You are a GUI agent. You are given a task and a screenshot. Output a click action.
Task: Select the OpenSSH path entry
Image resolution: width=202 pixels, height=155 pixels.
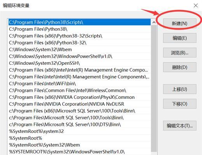(79, 63)
